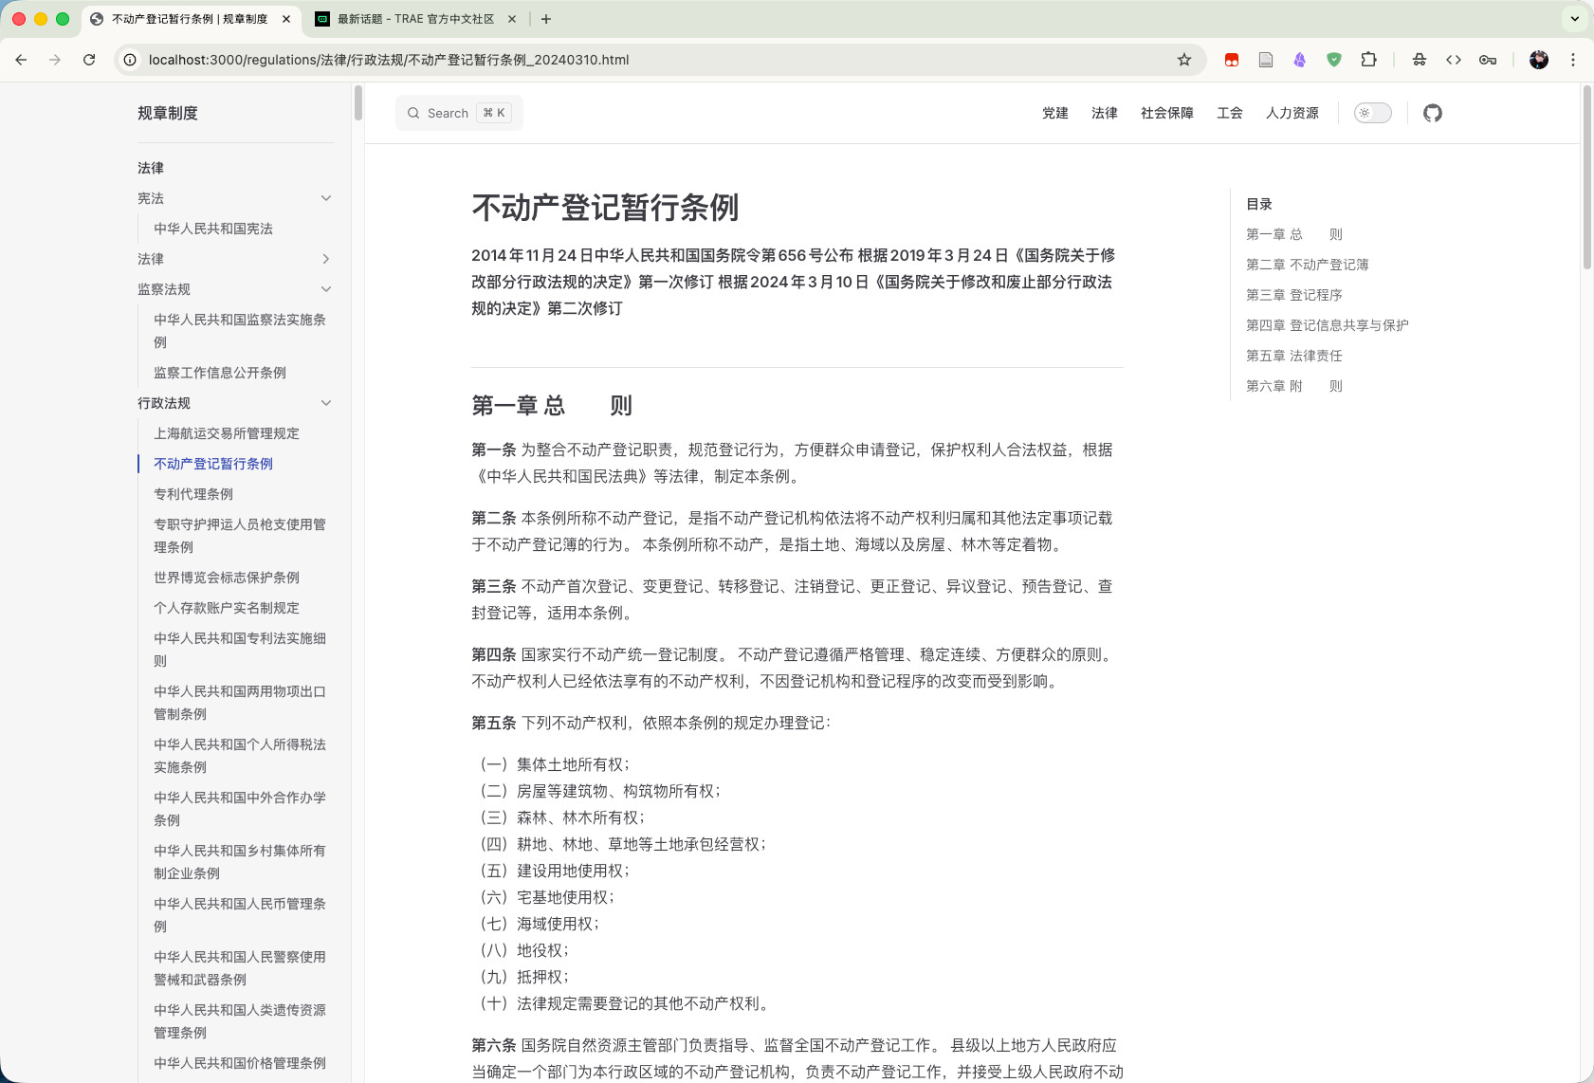This screenshot has height=1083, width=1594.
Task: Collapse the 监察法规 sidebar section
Action: pyautogui.click(x=326, y=289)
